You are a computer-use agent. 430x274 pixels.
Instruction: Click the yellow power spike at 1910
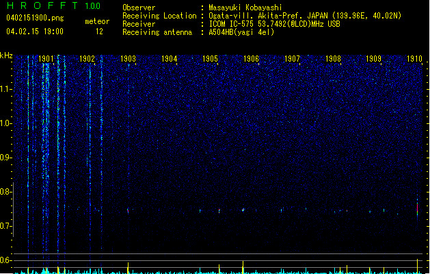point(418,266)
